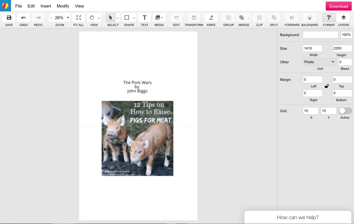This screenshot has width=354, height=224.
Task: Open the Layers panel icon
Action: tap(343, 18)
